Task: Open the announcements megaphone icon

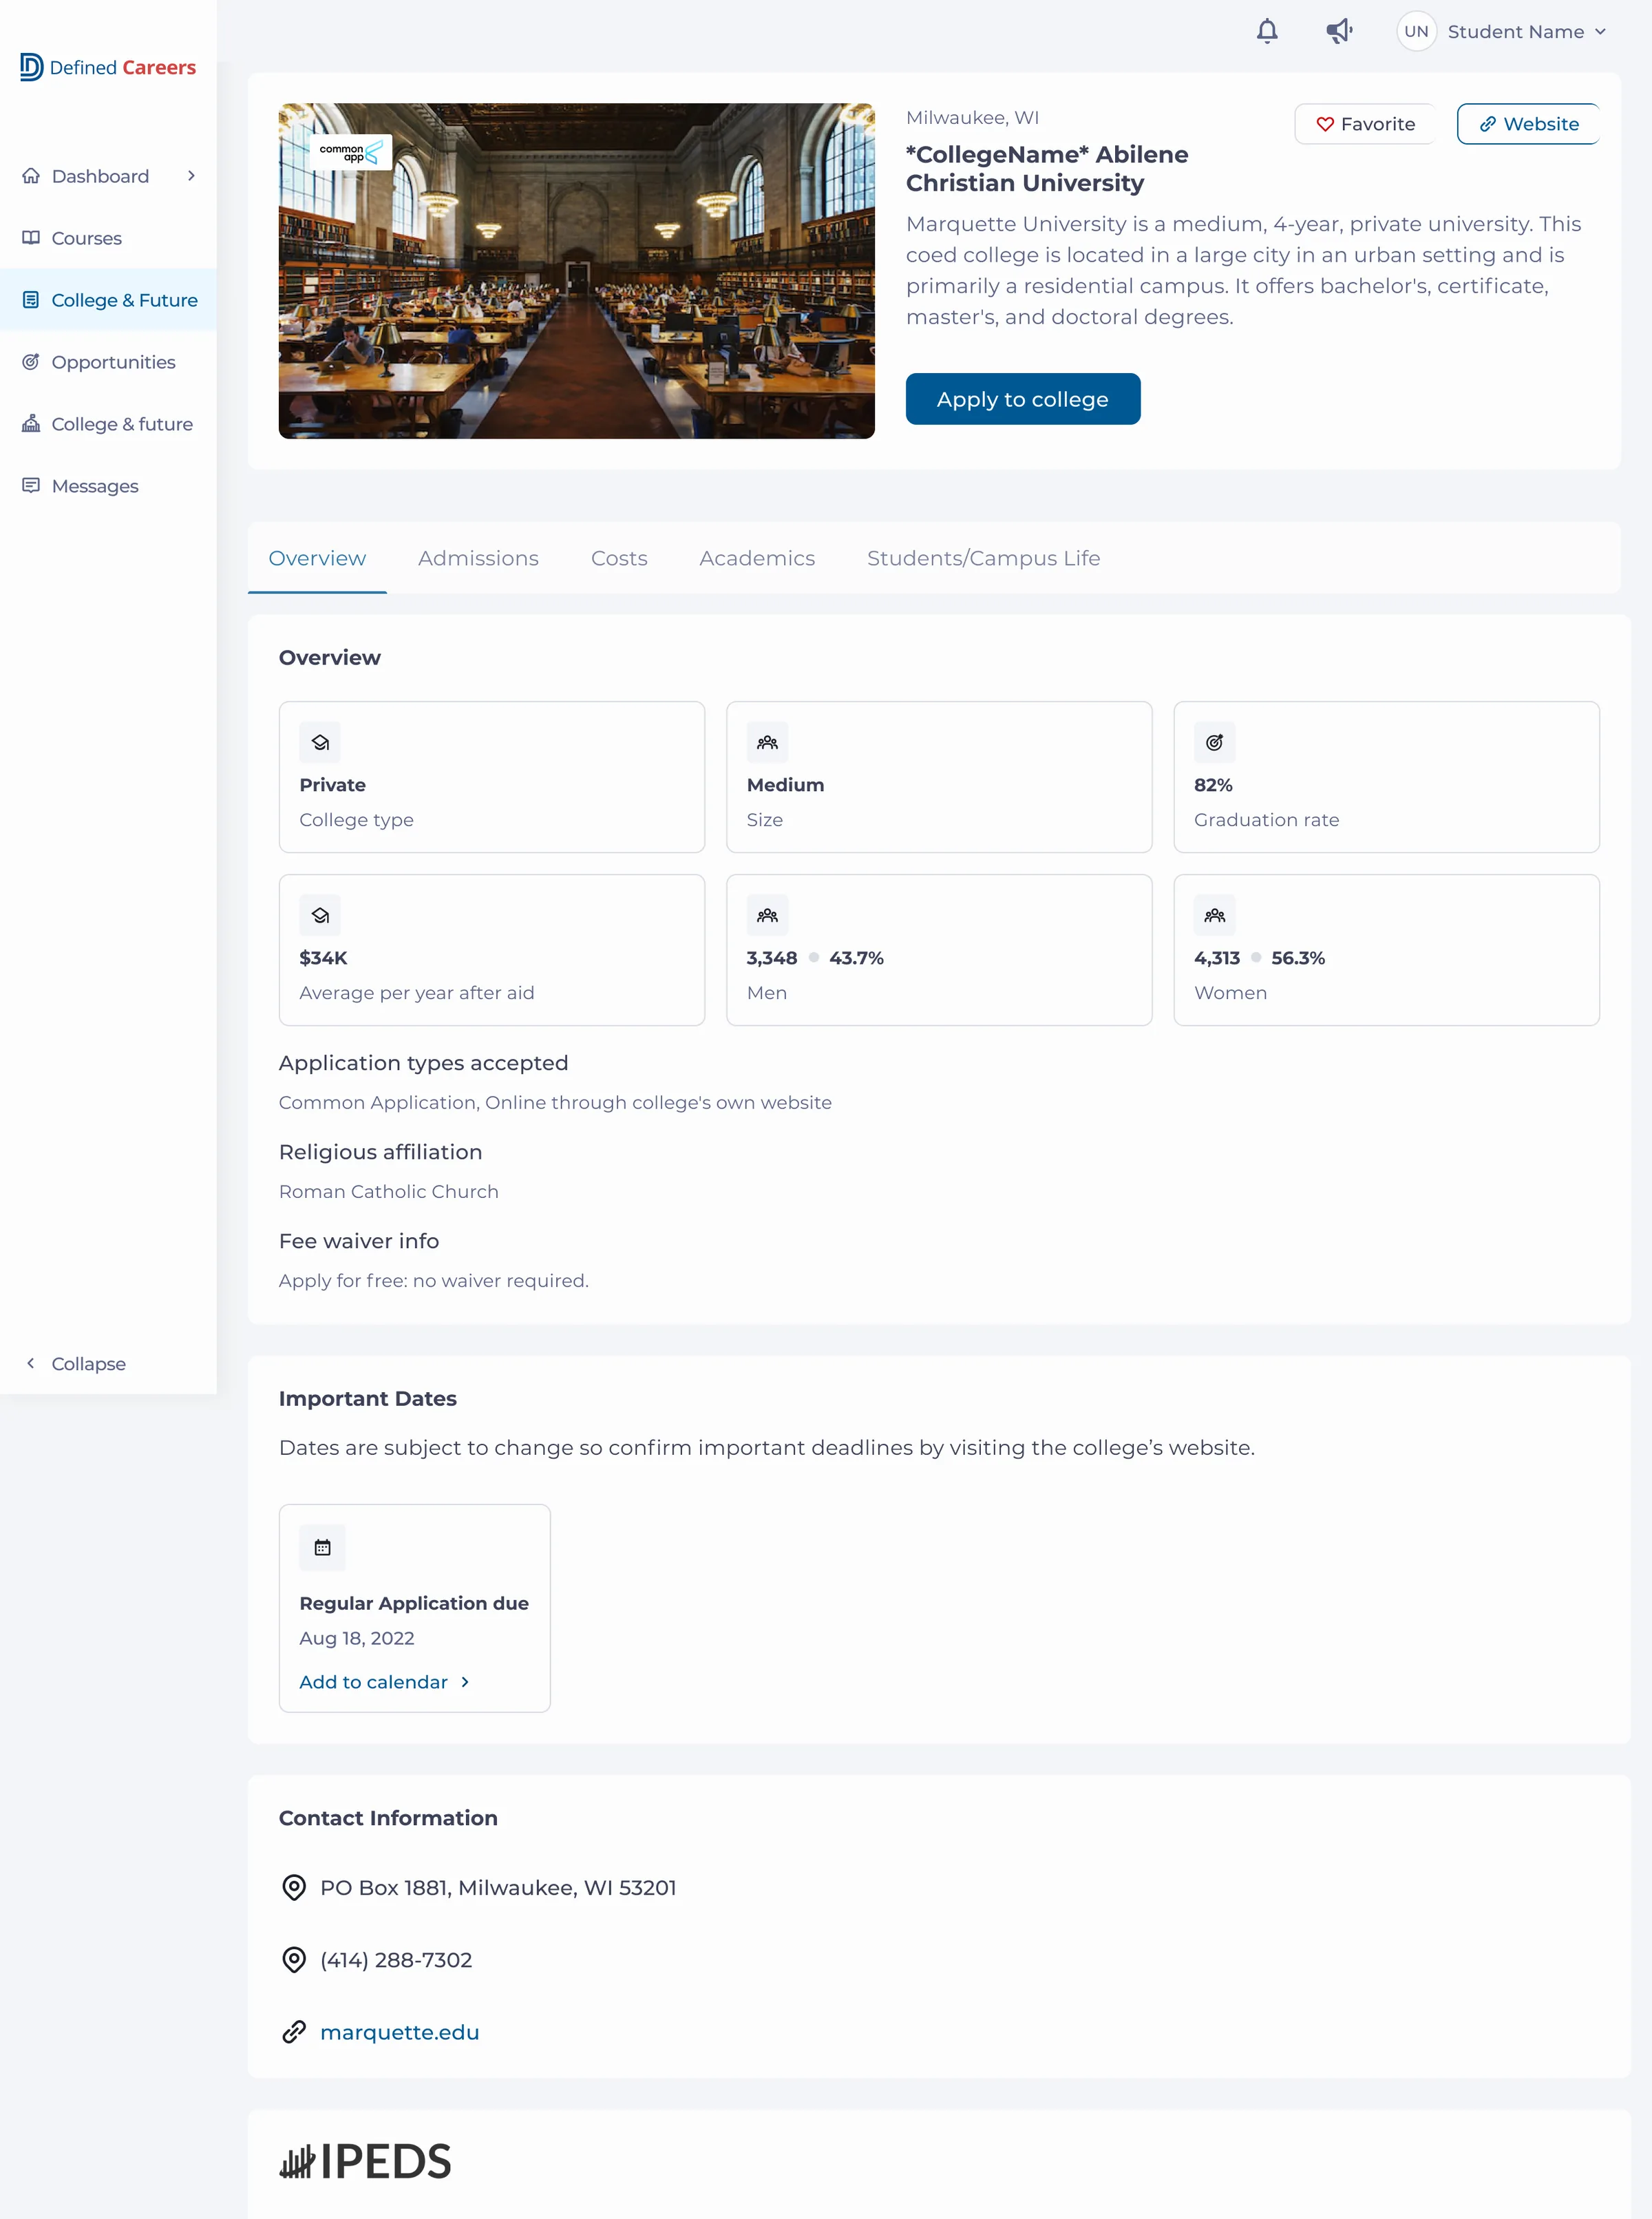Action: pyautogui.click(x=1339, y=32)
